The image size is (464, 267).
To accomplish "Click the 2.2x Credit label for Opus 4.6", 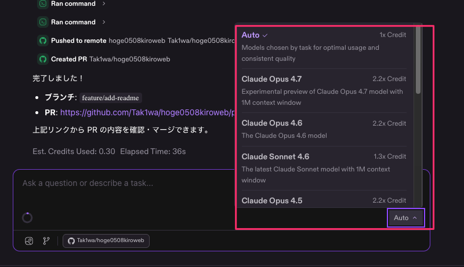I will tap(389, 123).
